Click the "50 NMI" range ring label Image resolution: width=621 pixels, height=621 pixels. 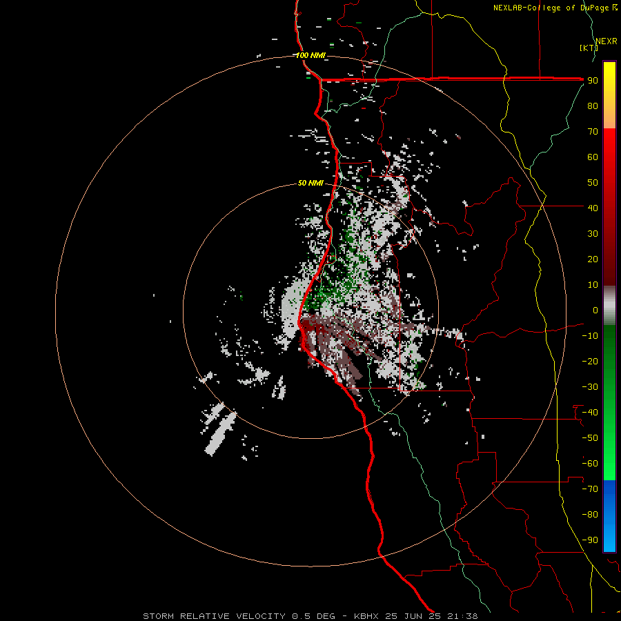(310, 183)
